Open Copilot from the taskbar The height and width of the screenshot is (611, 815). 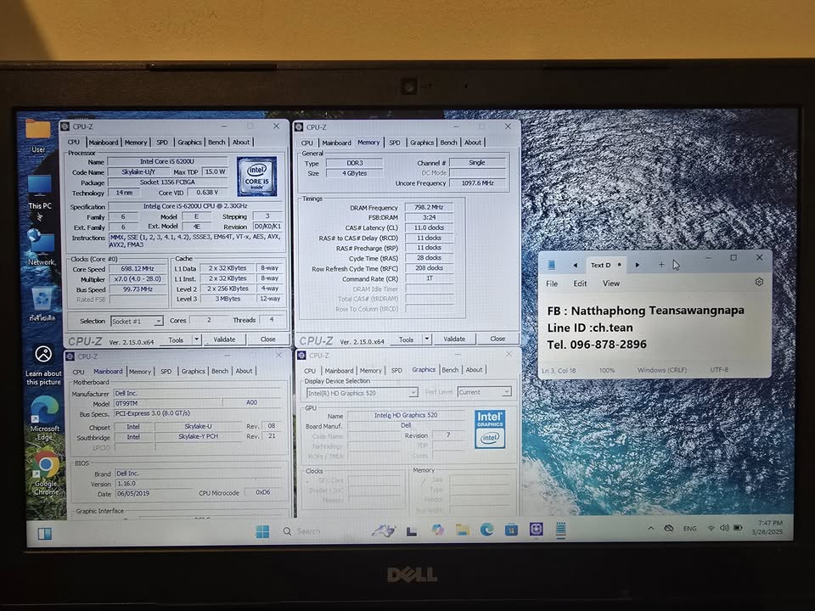pos(438,530)
